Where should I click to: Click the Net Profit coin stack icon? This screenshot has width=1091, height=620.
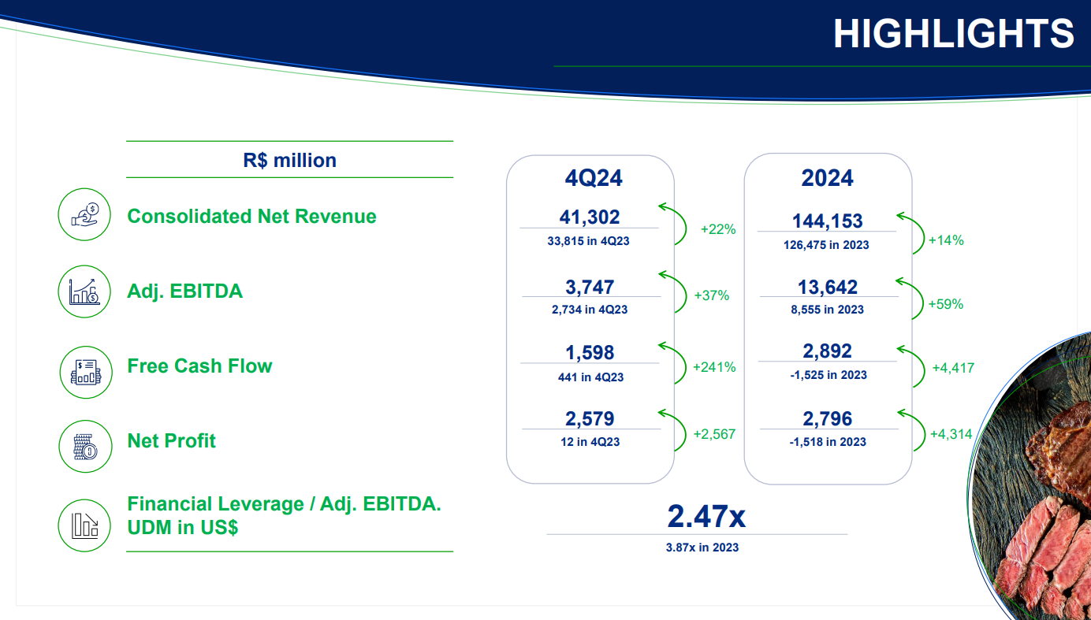(85, 447)
